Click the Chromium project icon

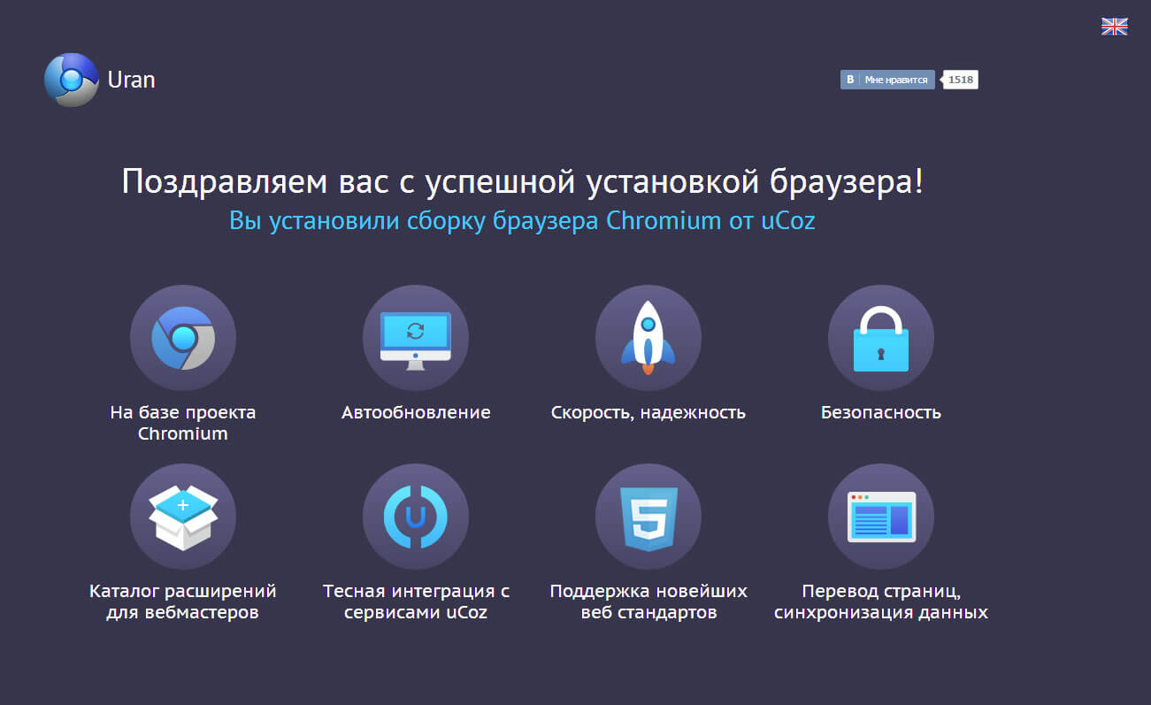(x=183, y=337)
